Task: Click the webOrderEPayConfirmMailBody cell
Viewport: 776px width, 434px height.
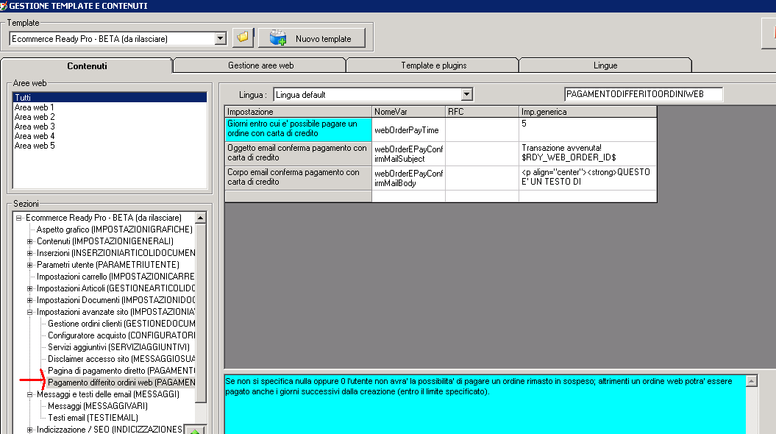Action: (408, 178)
